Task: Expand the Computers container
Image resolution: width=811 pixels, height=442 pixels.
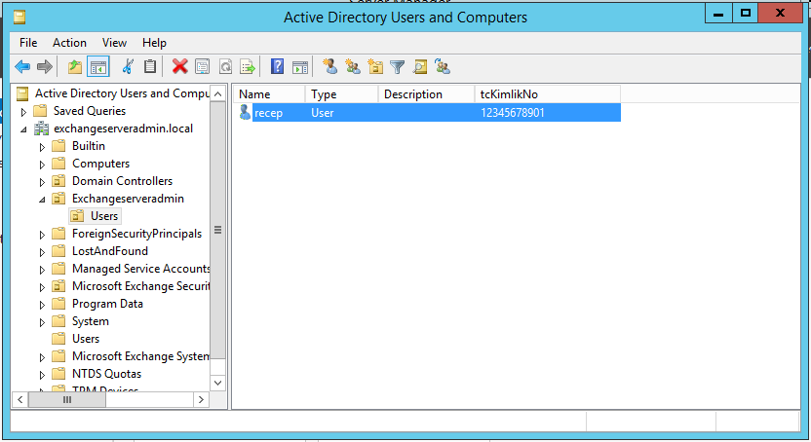Action: tap(42, 165)
